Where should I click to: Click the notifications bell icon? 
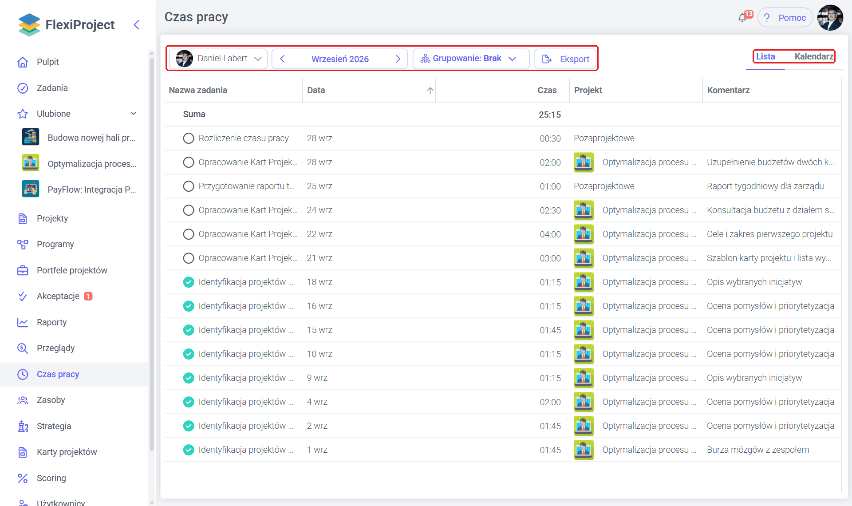[x=742, y=18]
